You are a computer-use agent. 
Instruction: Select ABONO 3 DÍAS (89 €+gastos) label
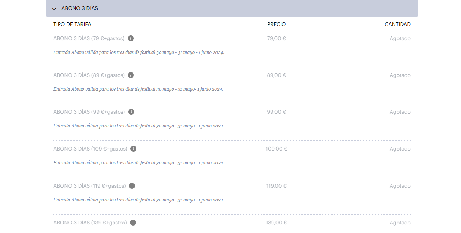89,75
